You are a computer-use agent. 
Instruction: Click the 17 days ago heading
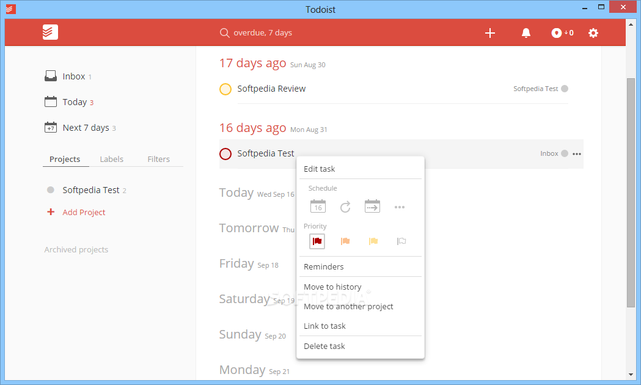point(252,64)
